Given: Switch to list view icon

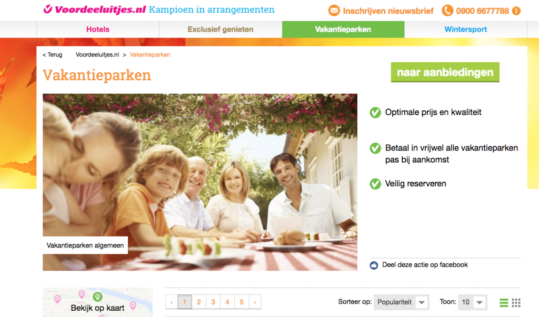Looking at the screenshot, I should click(504, 303).
